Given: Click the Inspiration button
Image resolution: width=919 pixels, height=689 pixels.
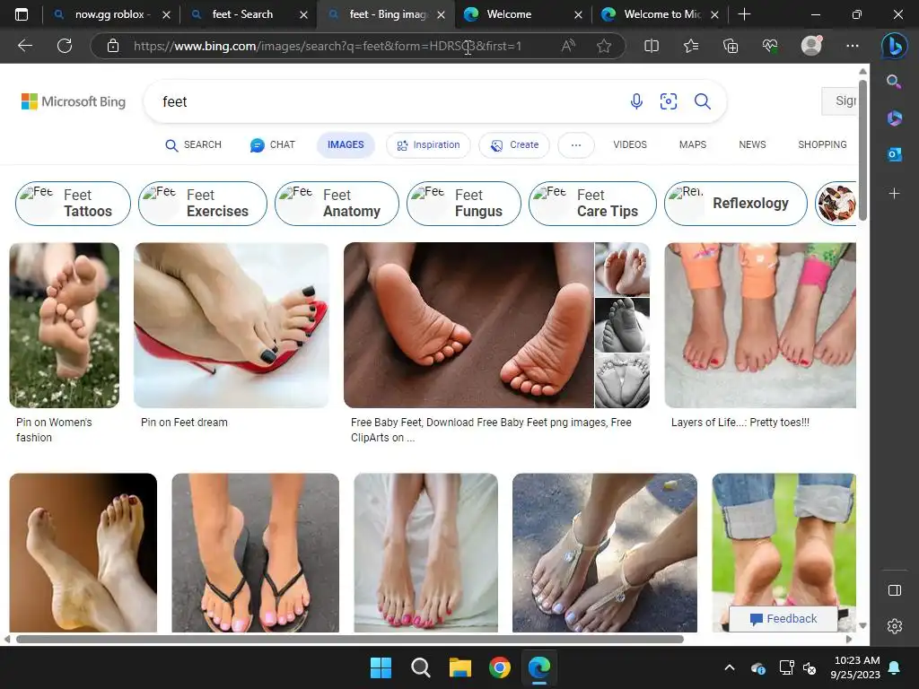Looking at the screenshot, I should coord(428,144).
